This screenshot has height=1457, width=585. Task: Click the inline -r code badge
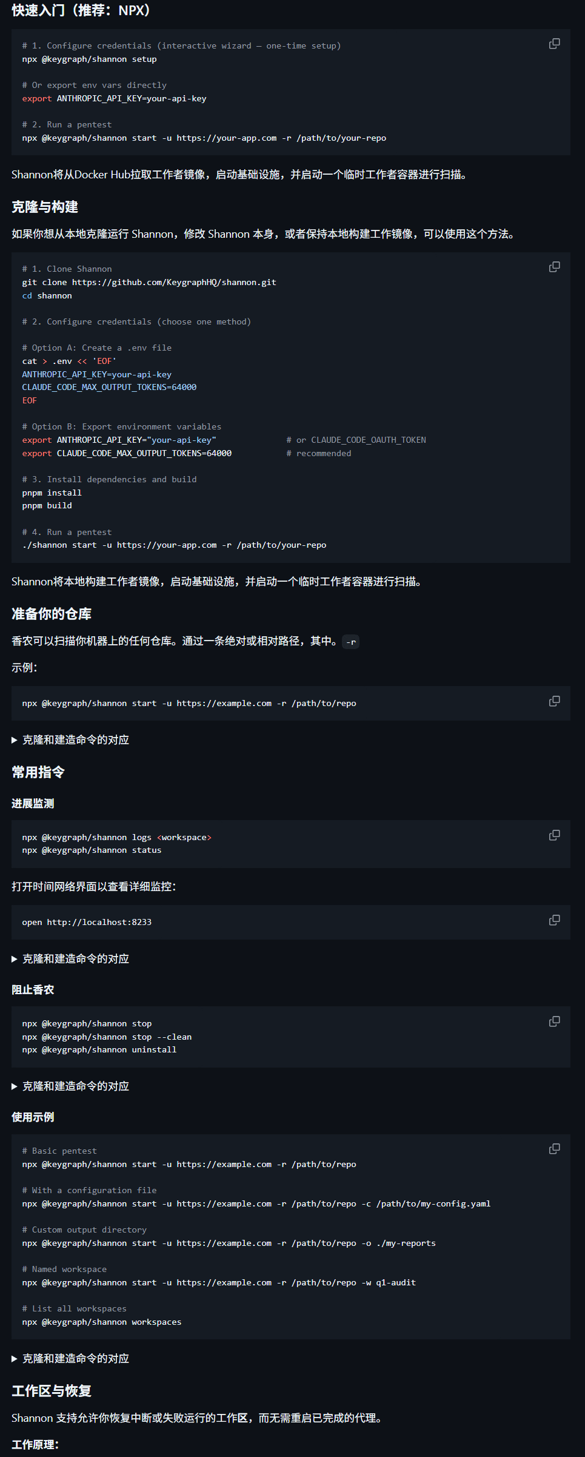click(350, 641)
